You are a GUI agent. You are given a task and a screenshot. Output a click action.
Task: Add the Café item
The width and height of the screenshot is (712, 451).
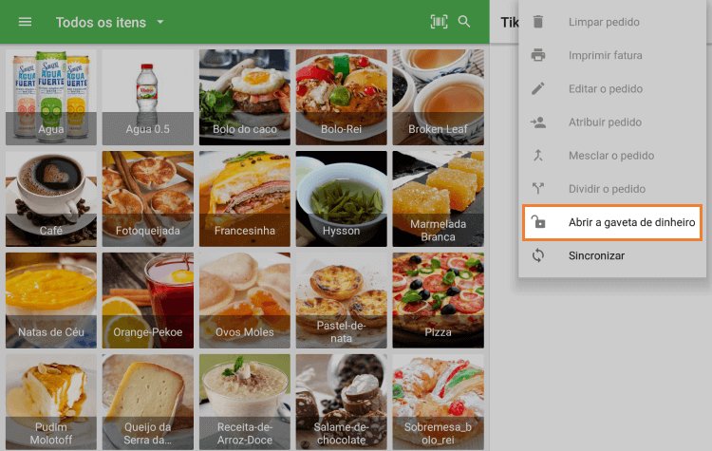51,199
